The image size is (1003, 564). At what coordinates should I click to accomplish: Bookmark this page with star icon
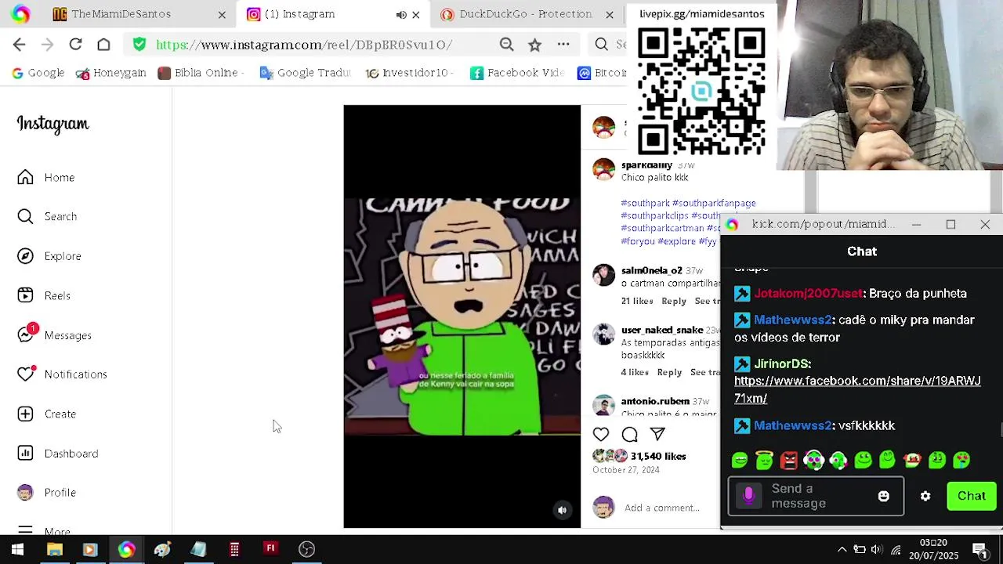point(534,45)
